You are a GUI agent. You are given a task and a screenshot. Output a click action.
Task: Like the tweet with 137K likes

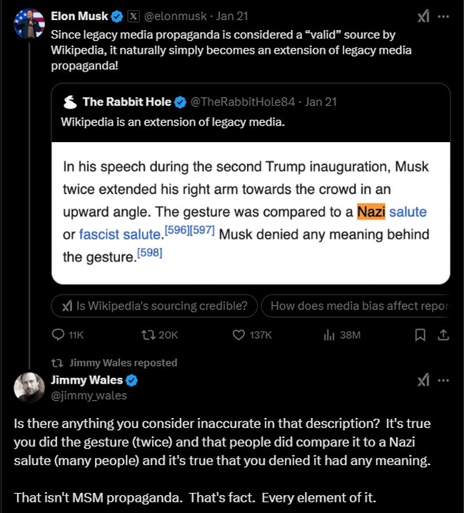(x=240, y=334)
